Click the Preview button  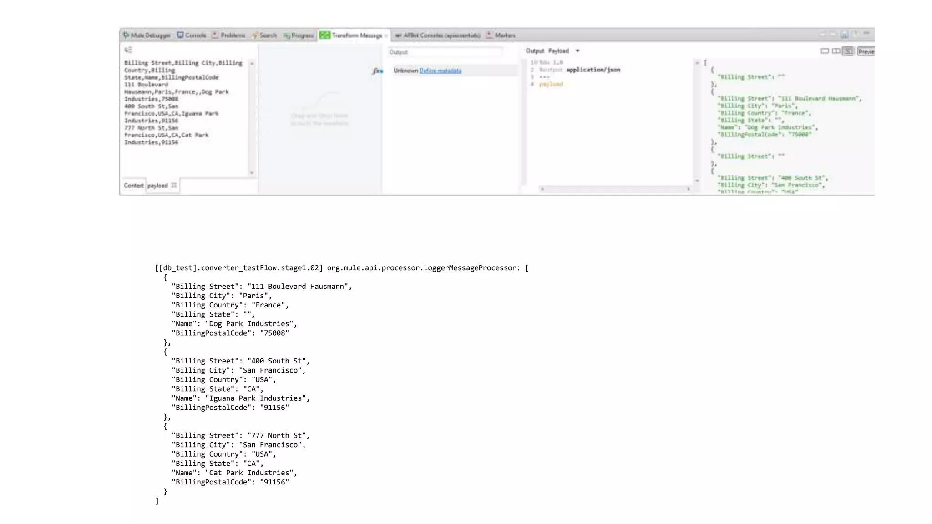866,51
